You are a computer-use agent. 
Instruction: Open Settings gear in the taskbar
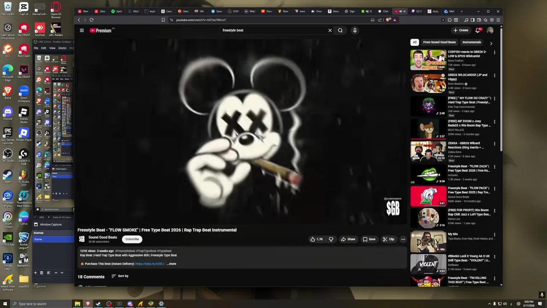click(x=161, y=304)
